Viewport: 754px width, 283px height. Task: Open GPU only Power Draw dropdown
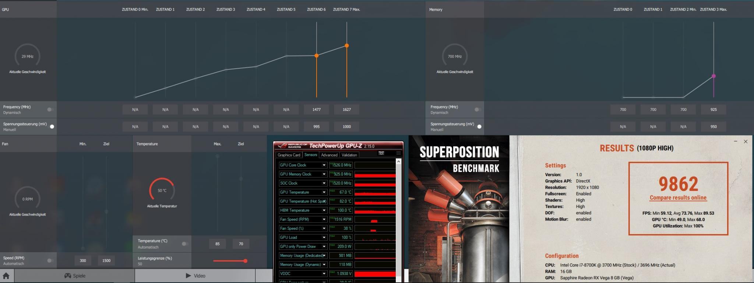pos(324,247)
